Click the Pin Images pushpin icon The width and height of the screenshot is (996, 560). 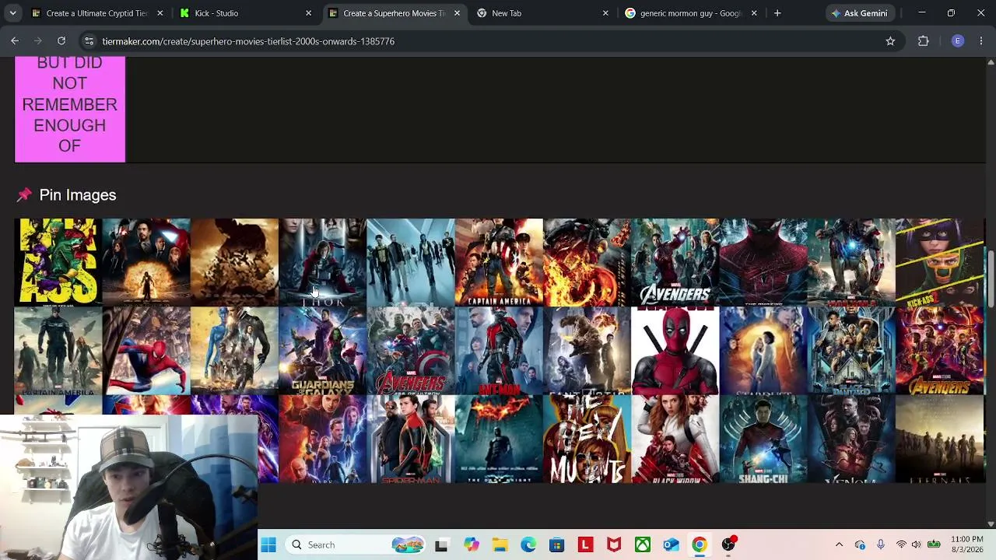[x=24, y=195]
